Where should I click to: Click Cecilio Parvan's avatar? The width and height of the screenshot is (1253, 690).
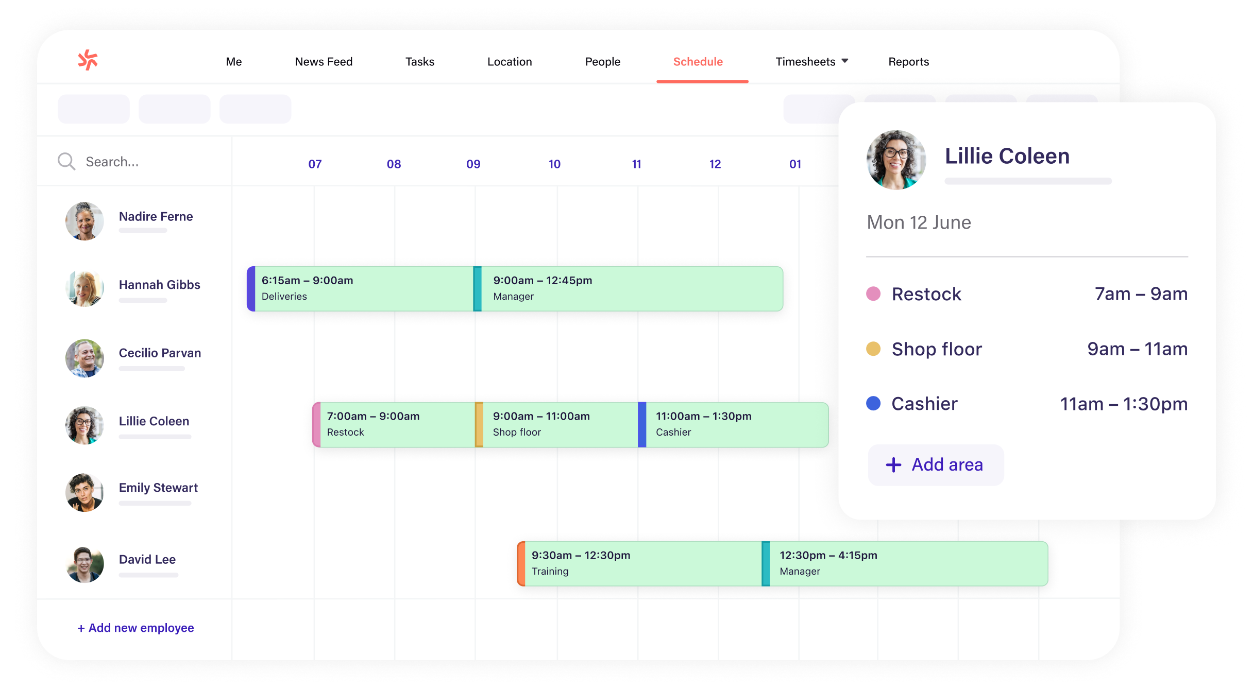(x=84, y=358)
